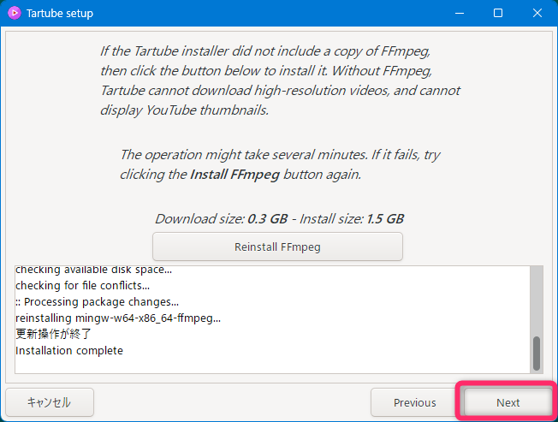Click the "Tartube setup" title bar text
The height and width of the screenshot is (422, 558).
click(x=59, y=14)
